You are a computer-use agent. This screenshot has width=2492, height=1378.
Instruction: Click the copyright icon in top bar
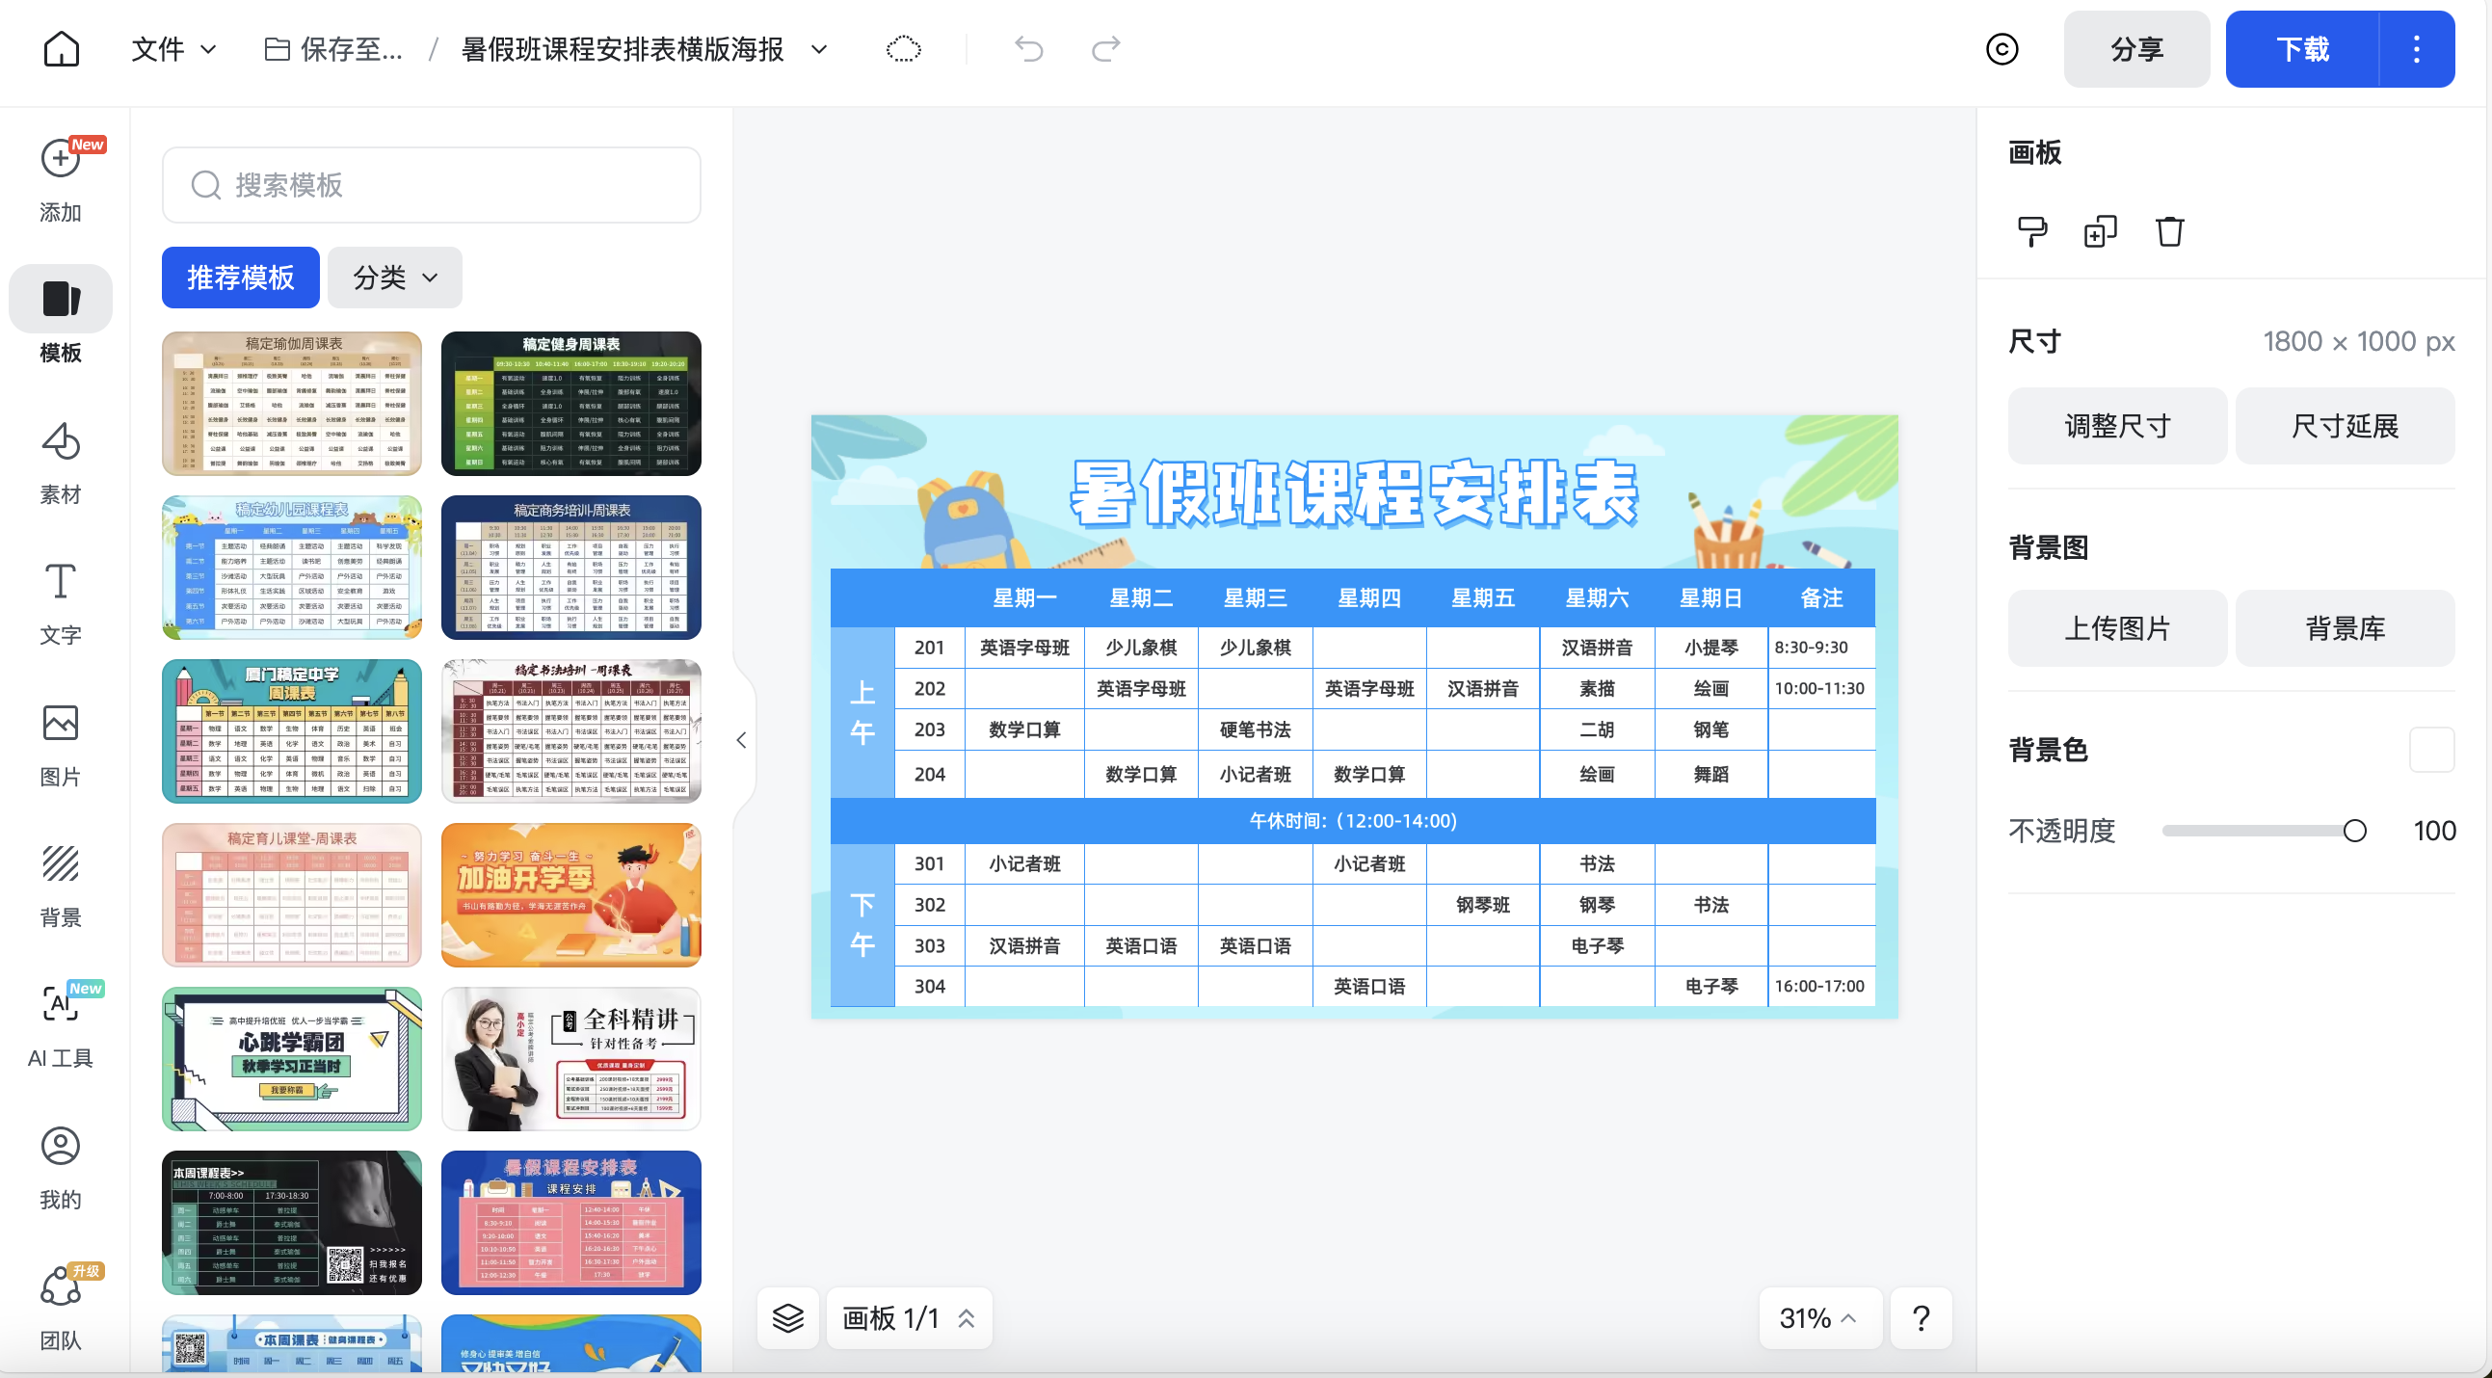click(2002, 49)
